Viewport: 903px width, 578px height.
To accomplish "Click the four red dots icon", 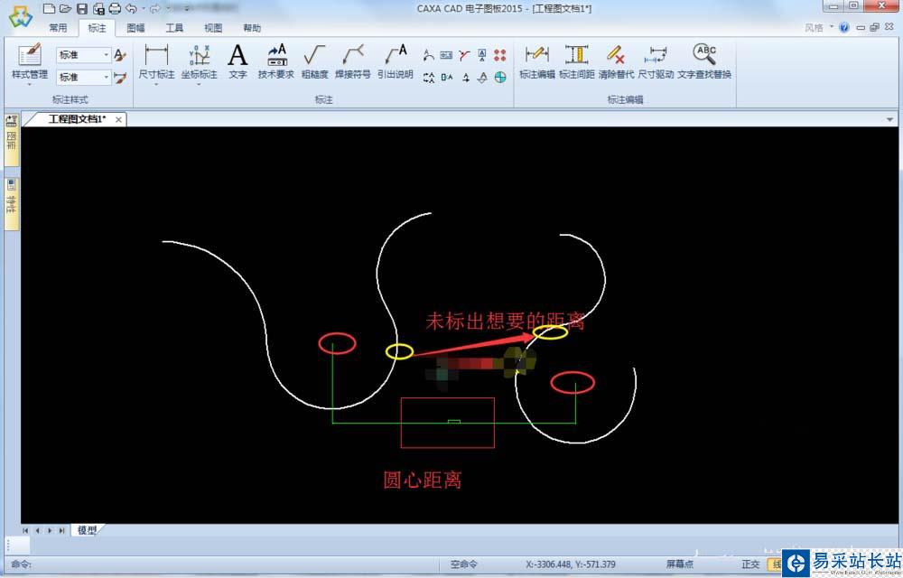I will pos(500,55).
